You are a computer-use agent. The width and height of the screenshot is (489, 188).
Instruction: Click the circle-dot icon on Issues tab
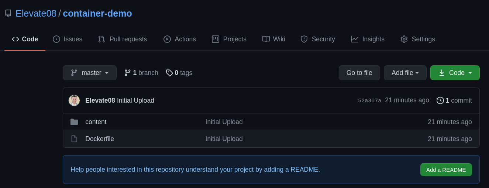pos(56,39)
